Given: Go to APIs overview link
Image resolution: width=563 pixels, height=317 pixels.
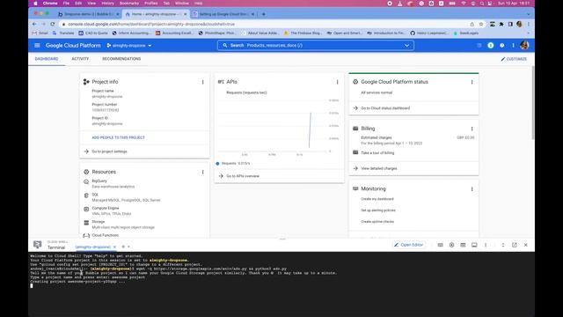Looking at the screenshot, I should [x=243, y=176].
